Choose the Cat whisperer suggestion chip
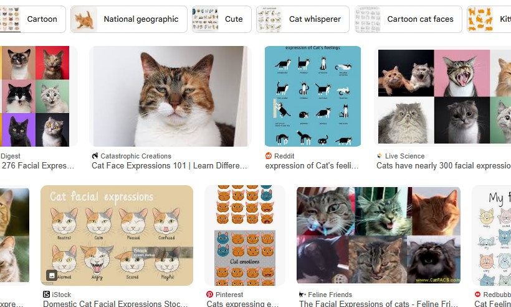The image size is (511, 307). pyautogui.click(x=303, y=19)
